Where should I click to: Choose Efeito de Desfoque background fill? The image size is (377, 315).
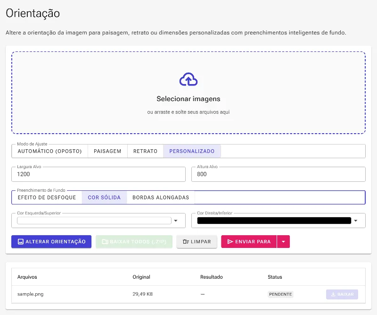[x=47, y=197]
